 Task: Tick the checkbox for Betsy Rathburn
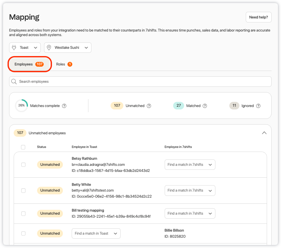click(x=23, y=165)
